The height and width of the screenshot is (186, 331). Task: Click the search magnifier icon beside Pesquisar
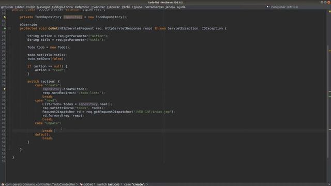coord(268,7)
